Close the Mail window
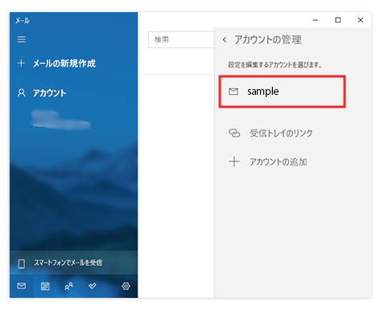380x310 pixels. pos(361,20)
